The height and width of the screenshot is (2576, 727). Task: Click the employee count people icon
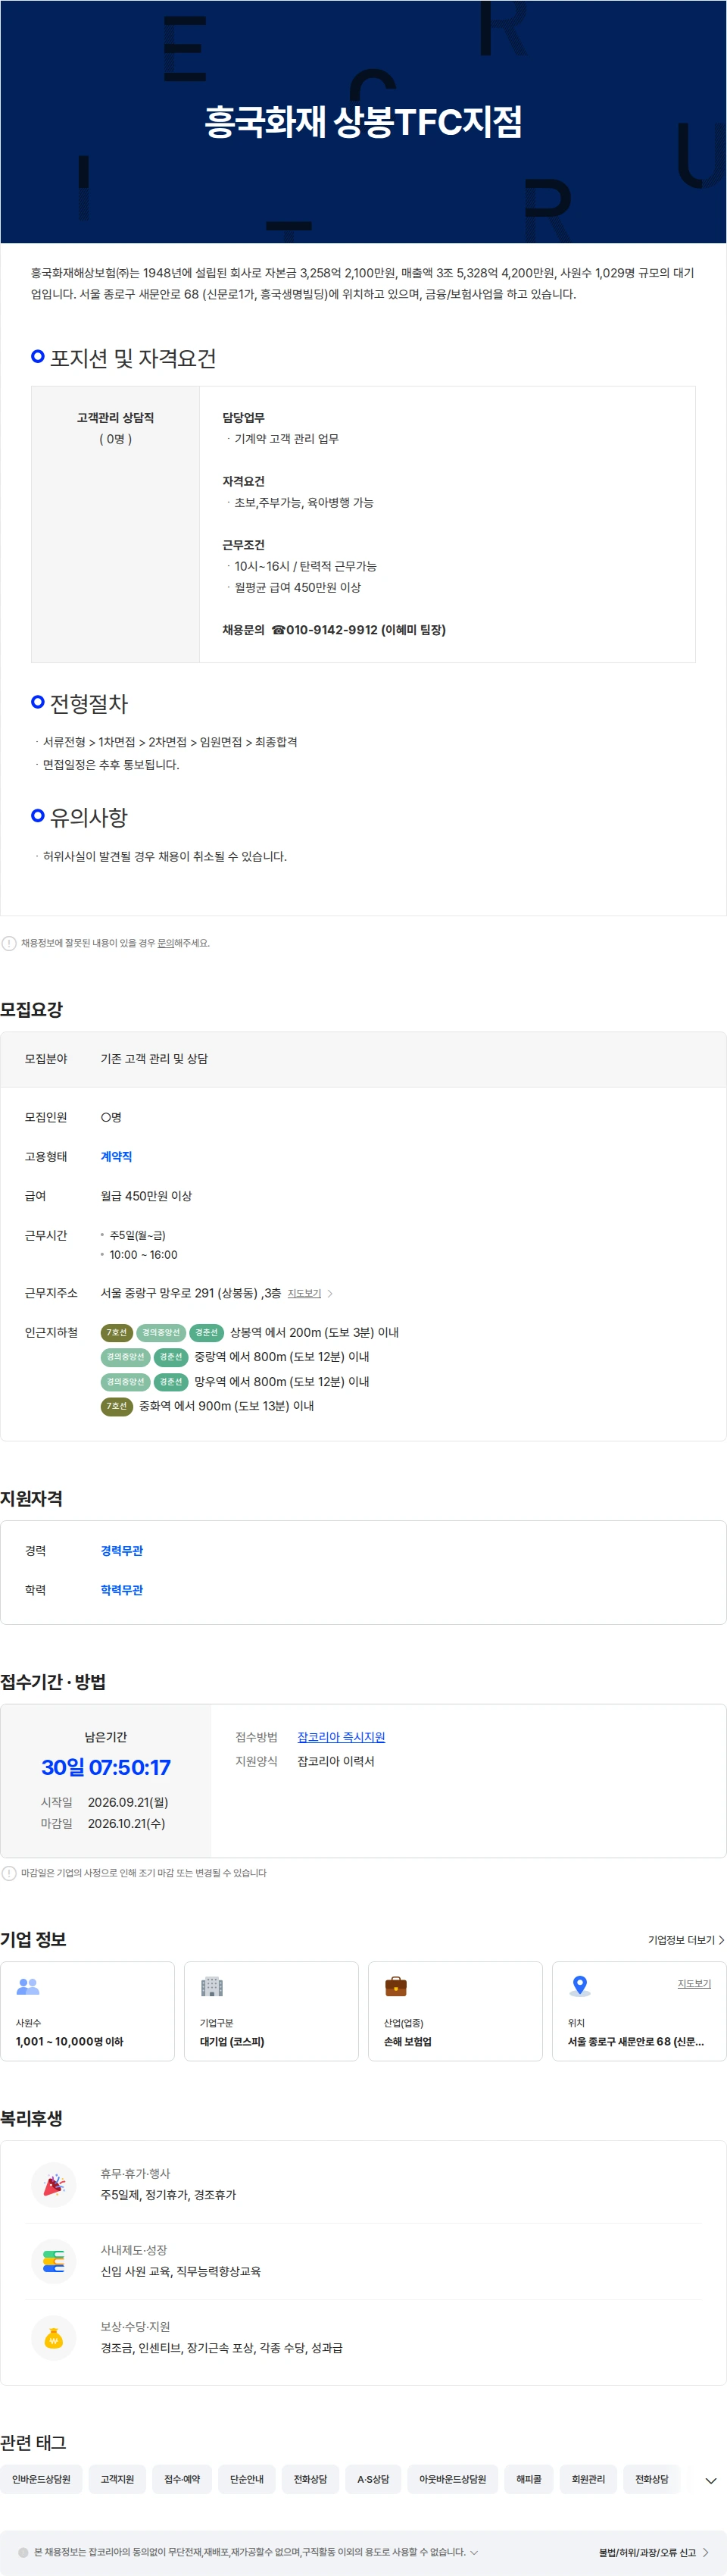(x=28, y=1985)
